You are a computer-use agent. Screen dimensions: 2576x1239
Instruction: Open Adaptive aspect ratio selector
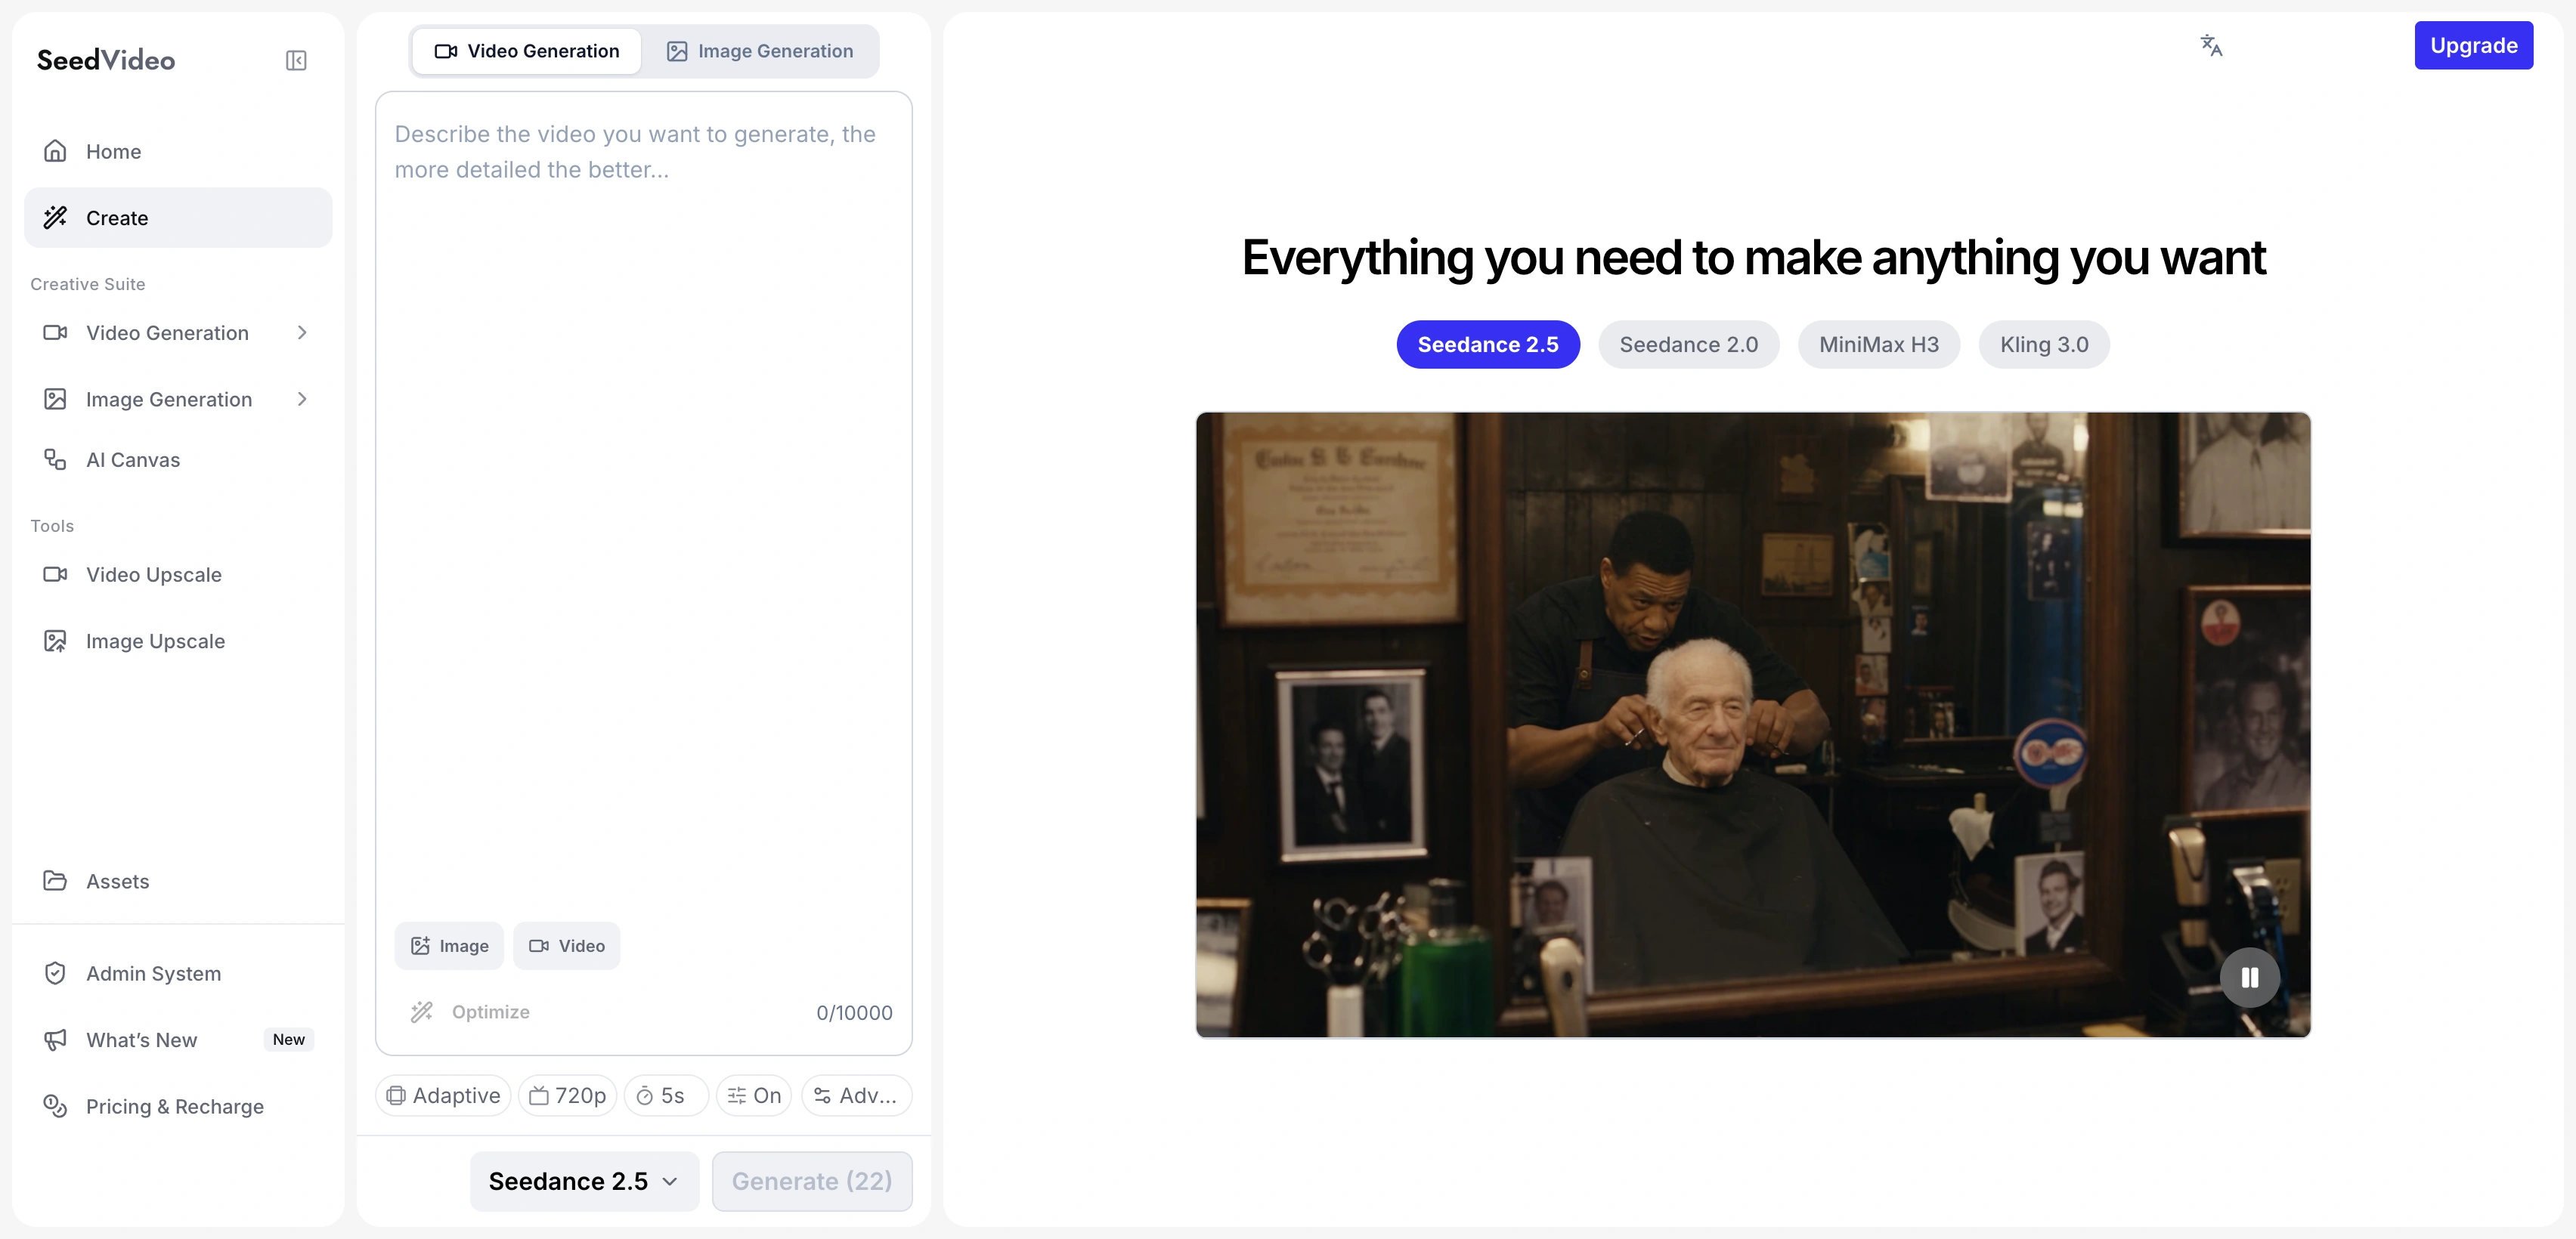(443, 1096)
